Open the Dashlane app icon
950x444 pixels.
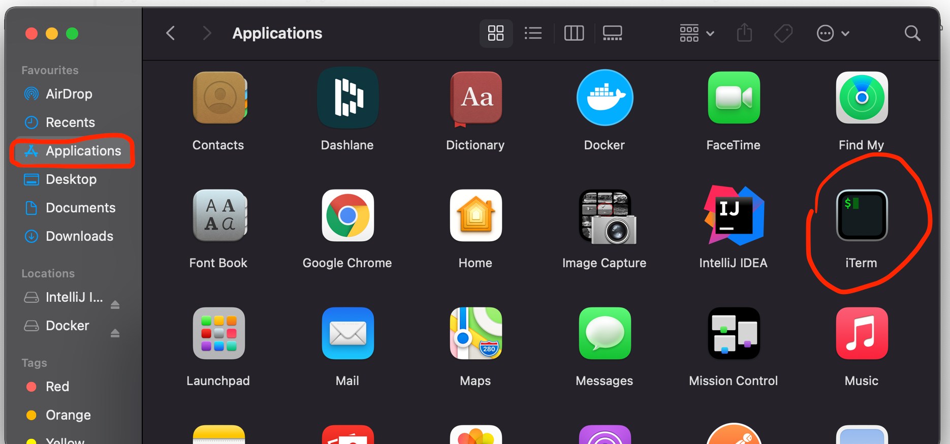tap(348, 98)
